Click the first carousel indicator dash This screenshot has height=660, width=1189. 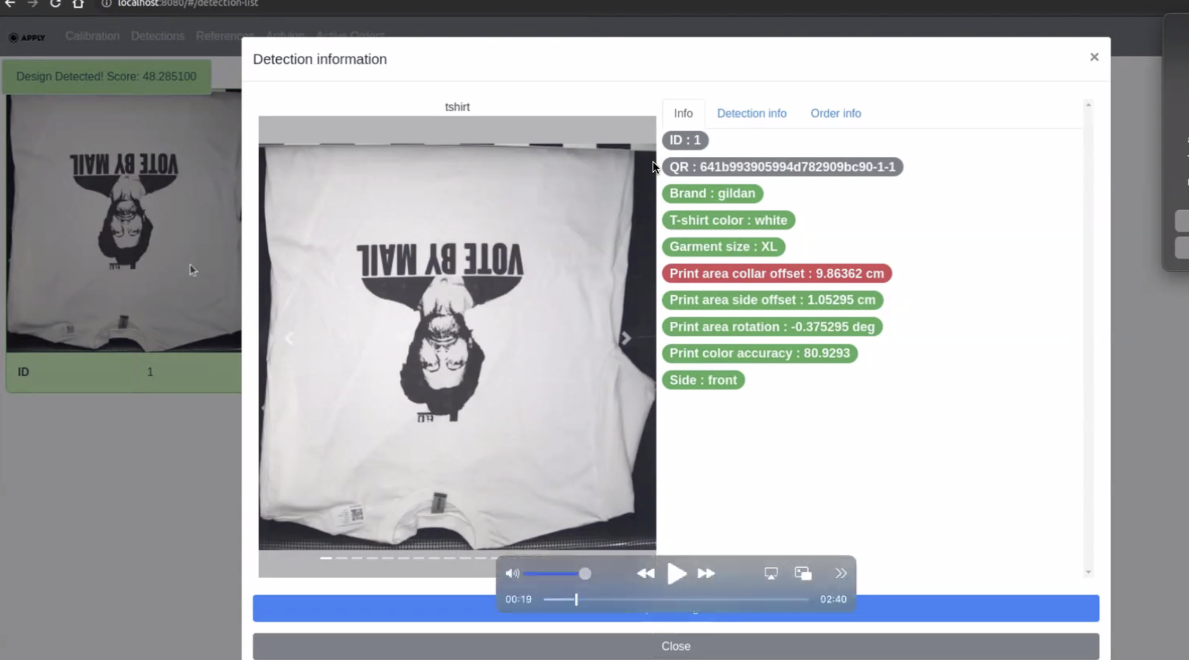tap(326, 558)
